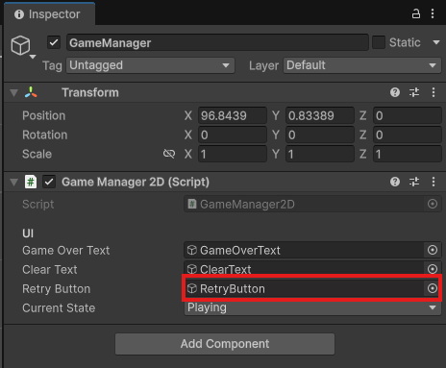This screenshot has height=368, width=446.
Task: Open Transform presets selector
Action: [x=414, y=92]
